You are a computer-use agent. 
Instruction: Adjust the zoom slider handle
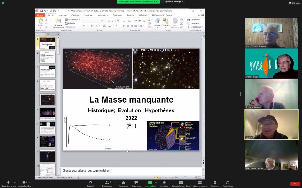tap(185, 178)
